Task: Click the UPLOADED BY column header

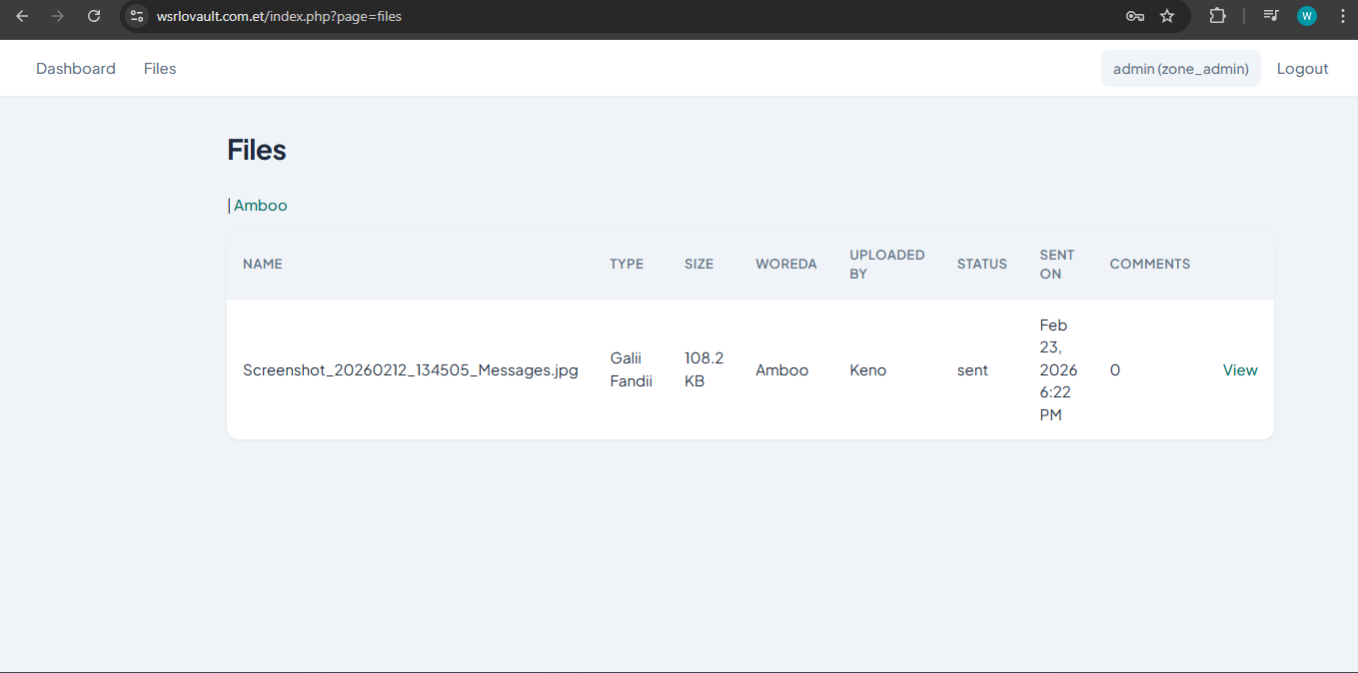Action: [886, 265]
